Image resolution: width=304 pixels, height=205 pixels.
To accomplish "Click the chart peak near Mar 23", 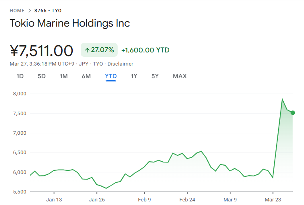I will pyautogui.click(x=282, y=99).
